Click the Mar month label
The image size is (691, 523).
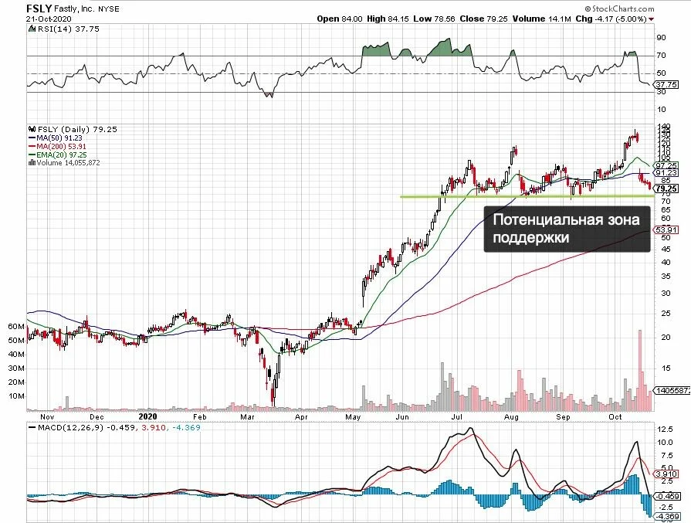[x=247, y=416]
